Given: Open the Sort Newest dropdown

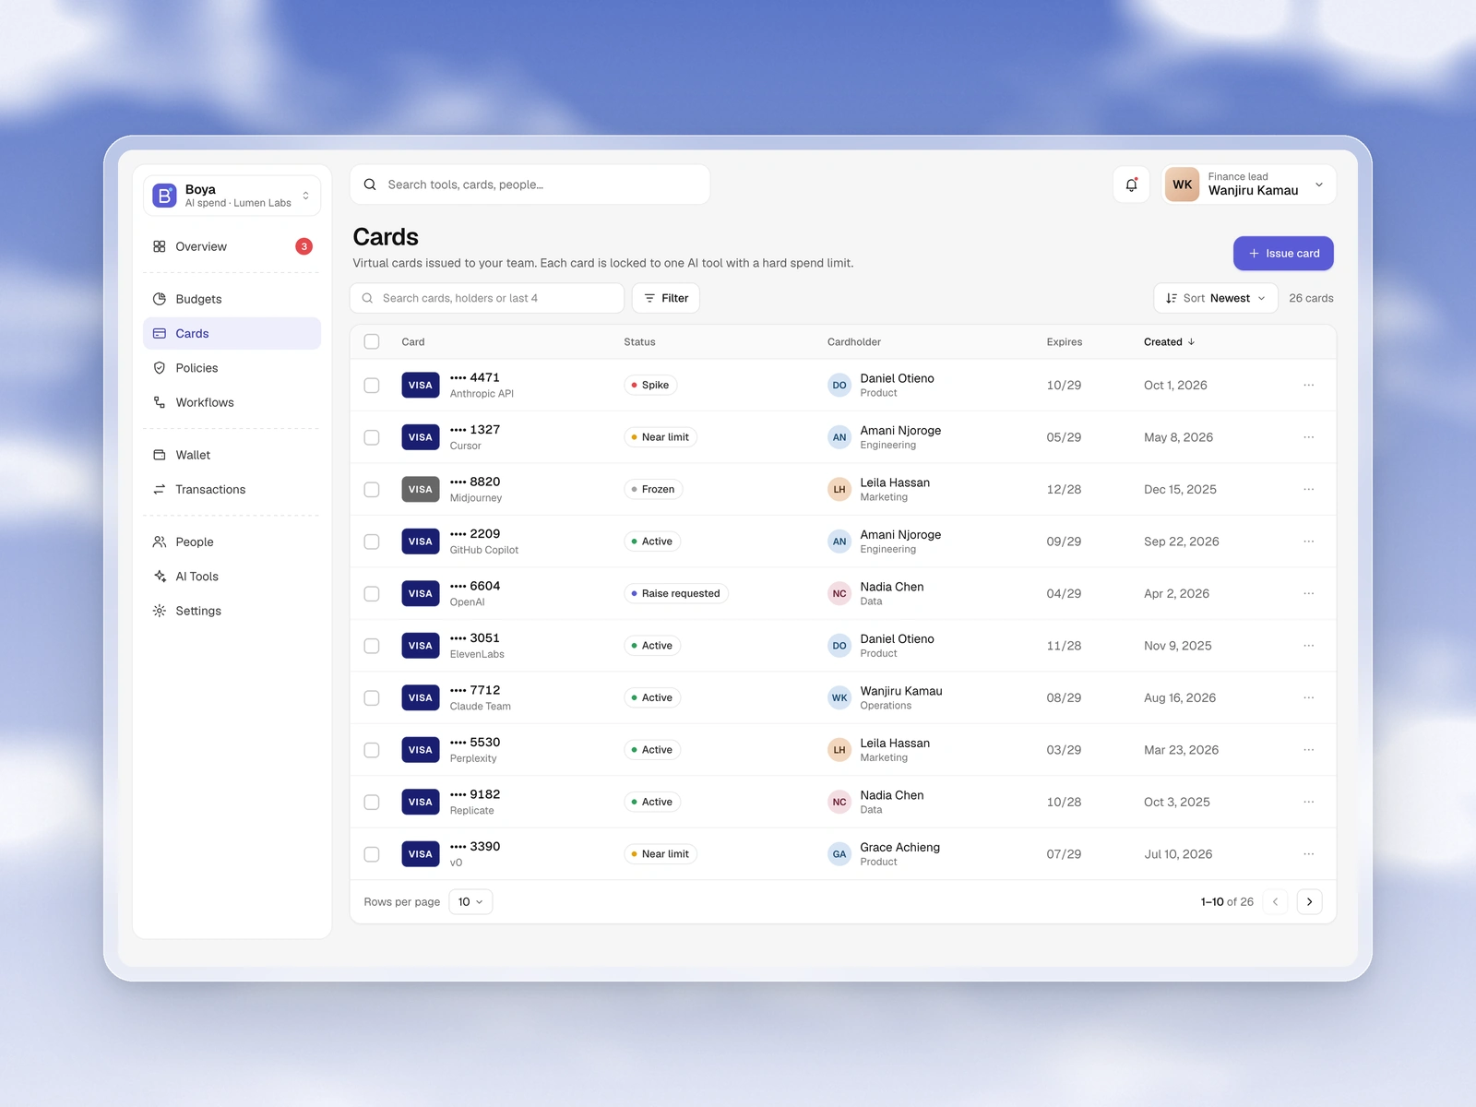Looking at the screenshot, I should click(1215, 298).
